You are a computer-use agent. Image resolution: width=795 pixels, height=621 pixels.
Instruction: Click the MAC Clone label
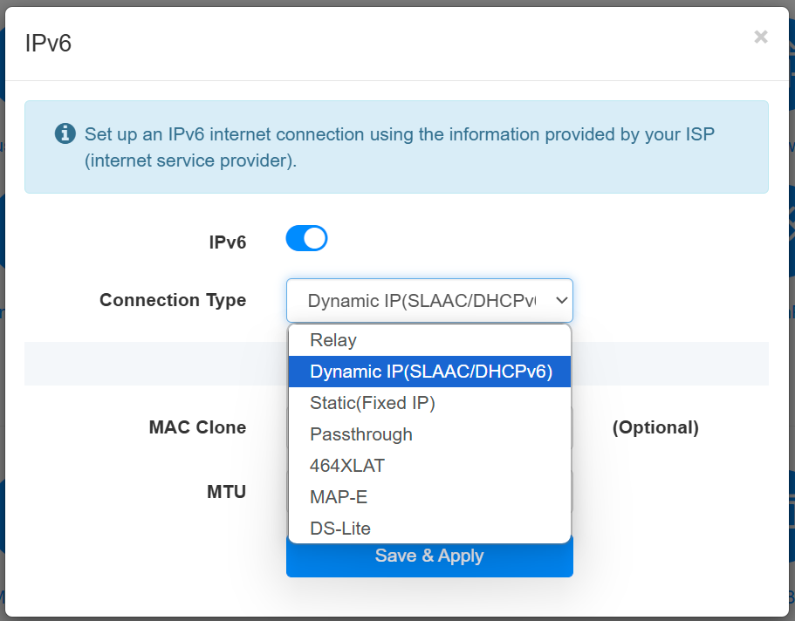click(197, 427)
